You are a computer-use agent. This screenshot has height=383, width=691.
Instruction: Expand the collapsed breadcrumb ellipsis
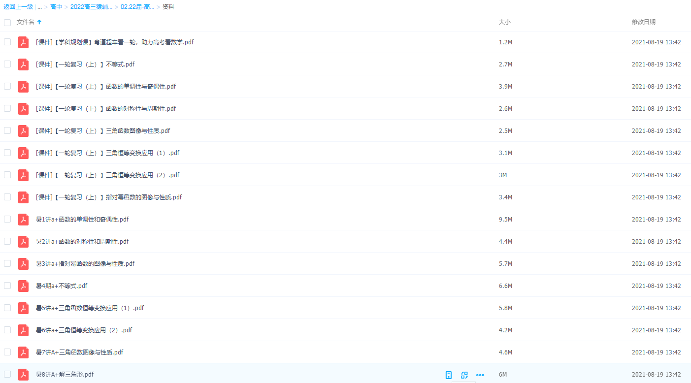[x=39, y=7]
